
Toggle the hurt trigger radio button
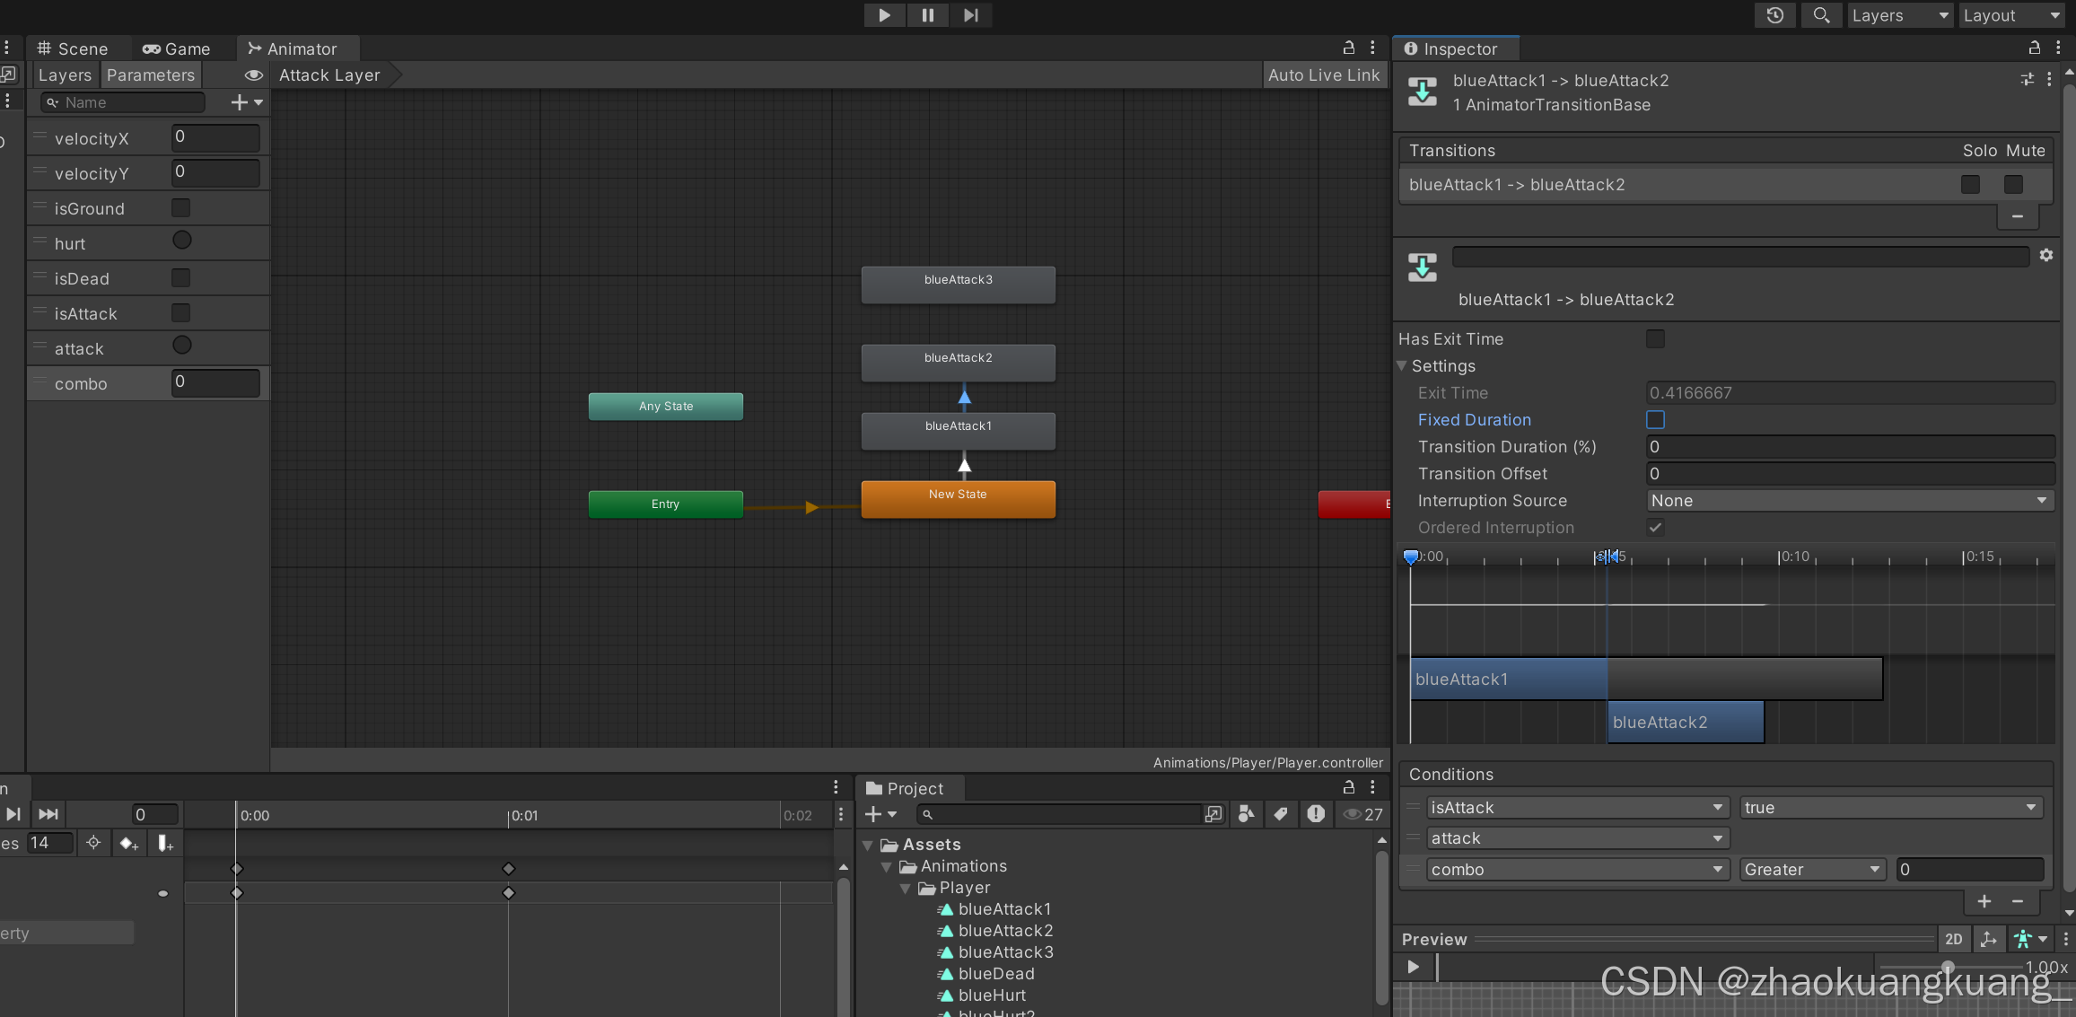pyautogui.click(x=182, y=241)
